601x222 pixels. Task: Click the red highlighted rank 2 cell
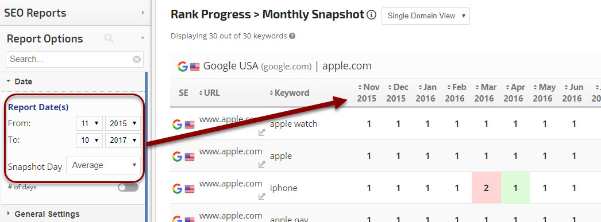point(486,188)
